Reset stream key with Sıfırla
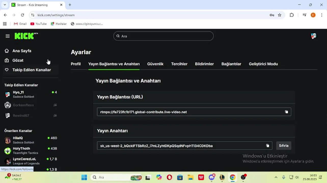 coord(284,146)
